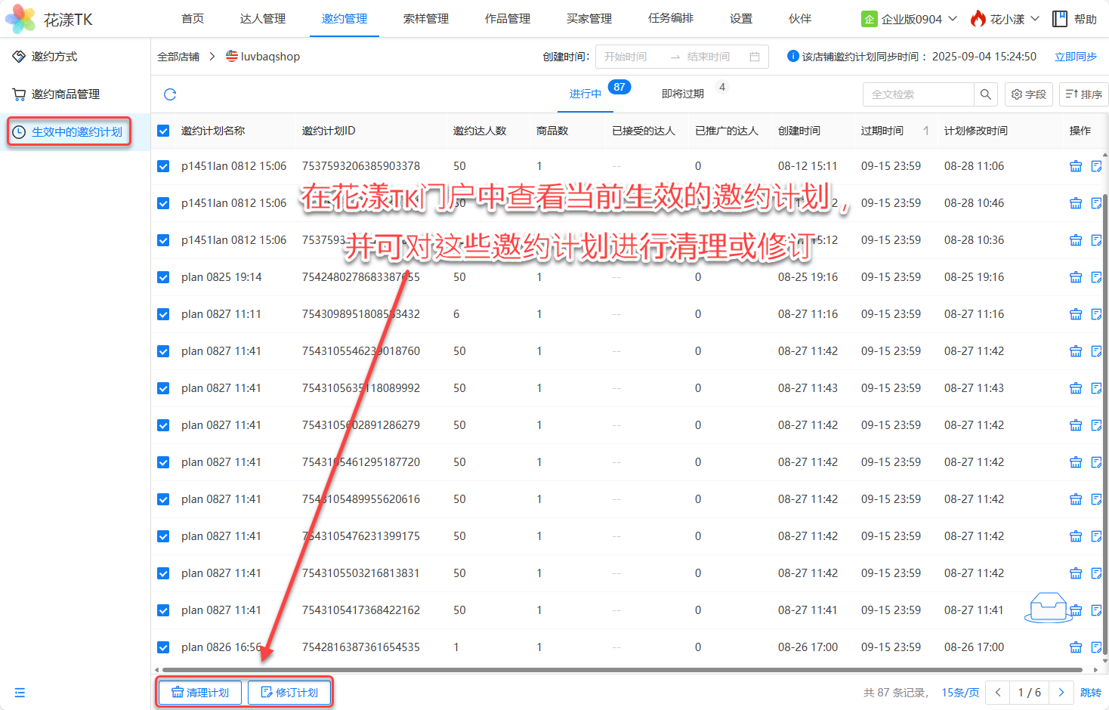Open 帮助 help book icon

click(1060, 19)
